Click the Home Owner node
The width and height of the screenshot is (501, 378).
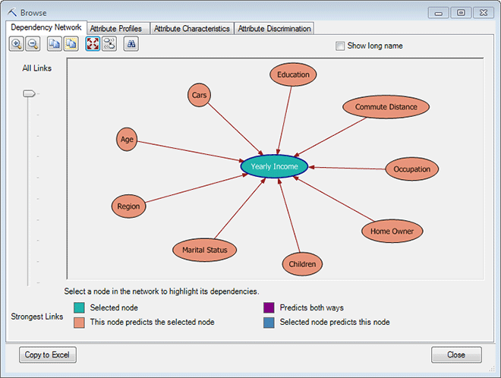coord(392,231)
